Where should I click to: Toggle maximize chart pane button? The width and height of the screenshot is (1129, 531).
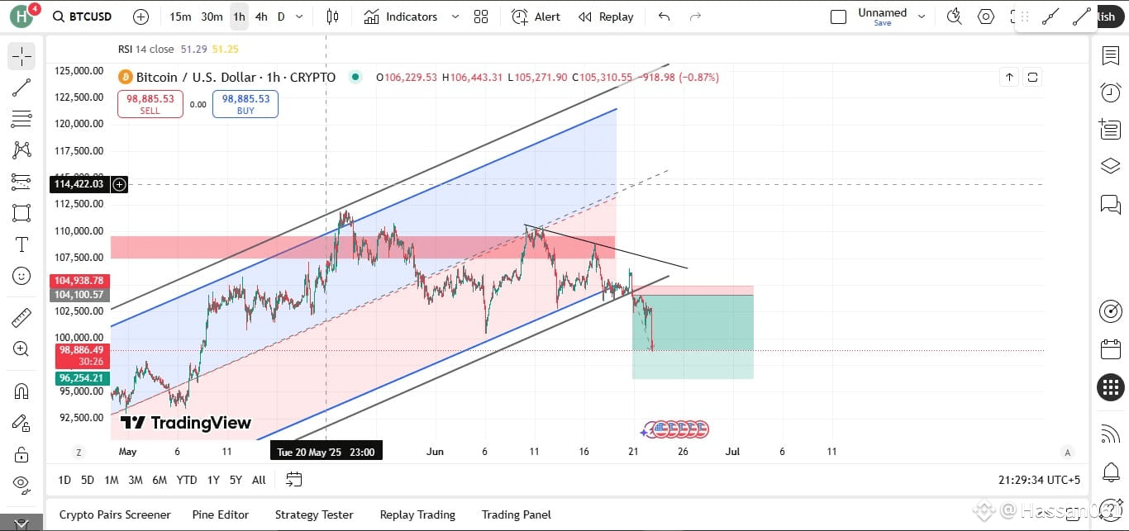click(x=1033, y=78)
